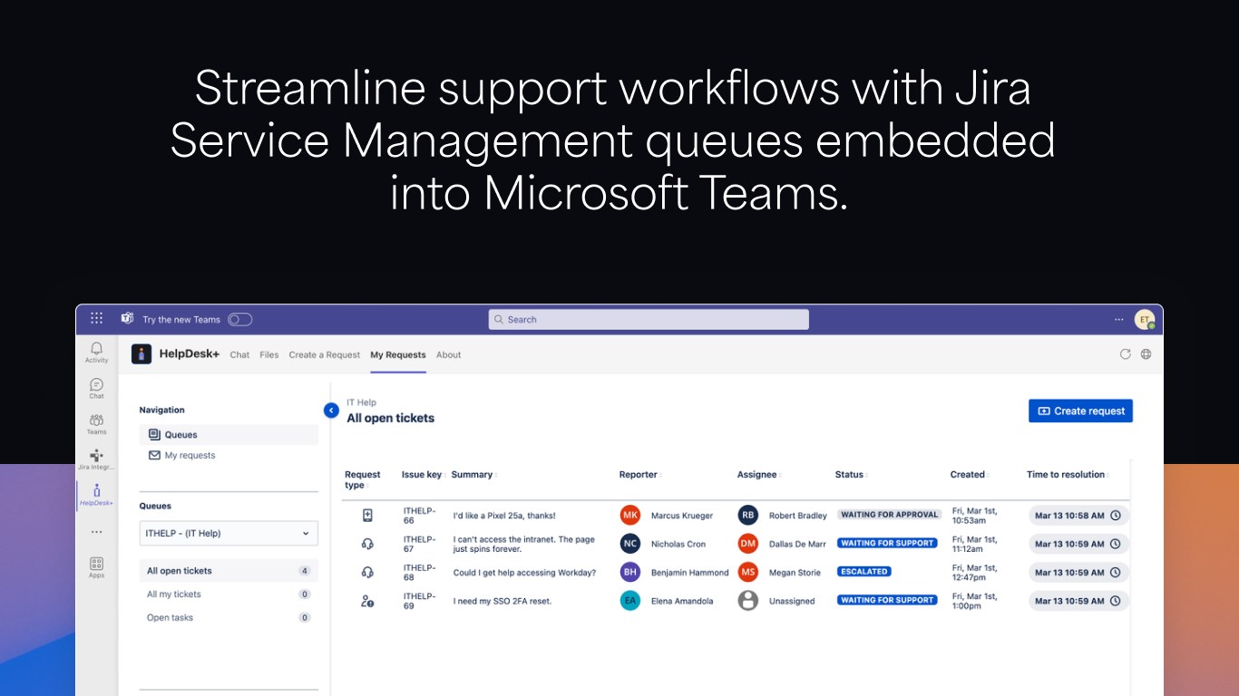Open Teams in the left sidebar
The width and height of the screenshot is (1239, 696).
(x=96, y=424)
